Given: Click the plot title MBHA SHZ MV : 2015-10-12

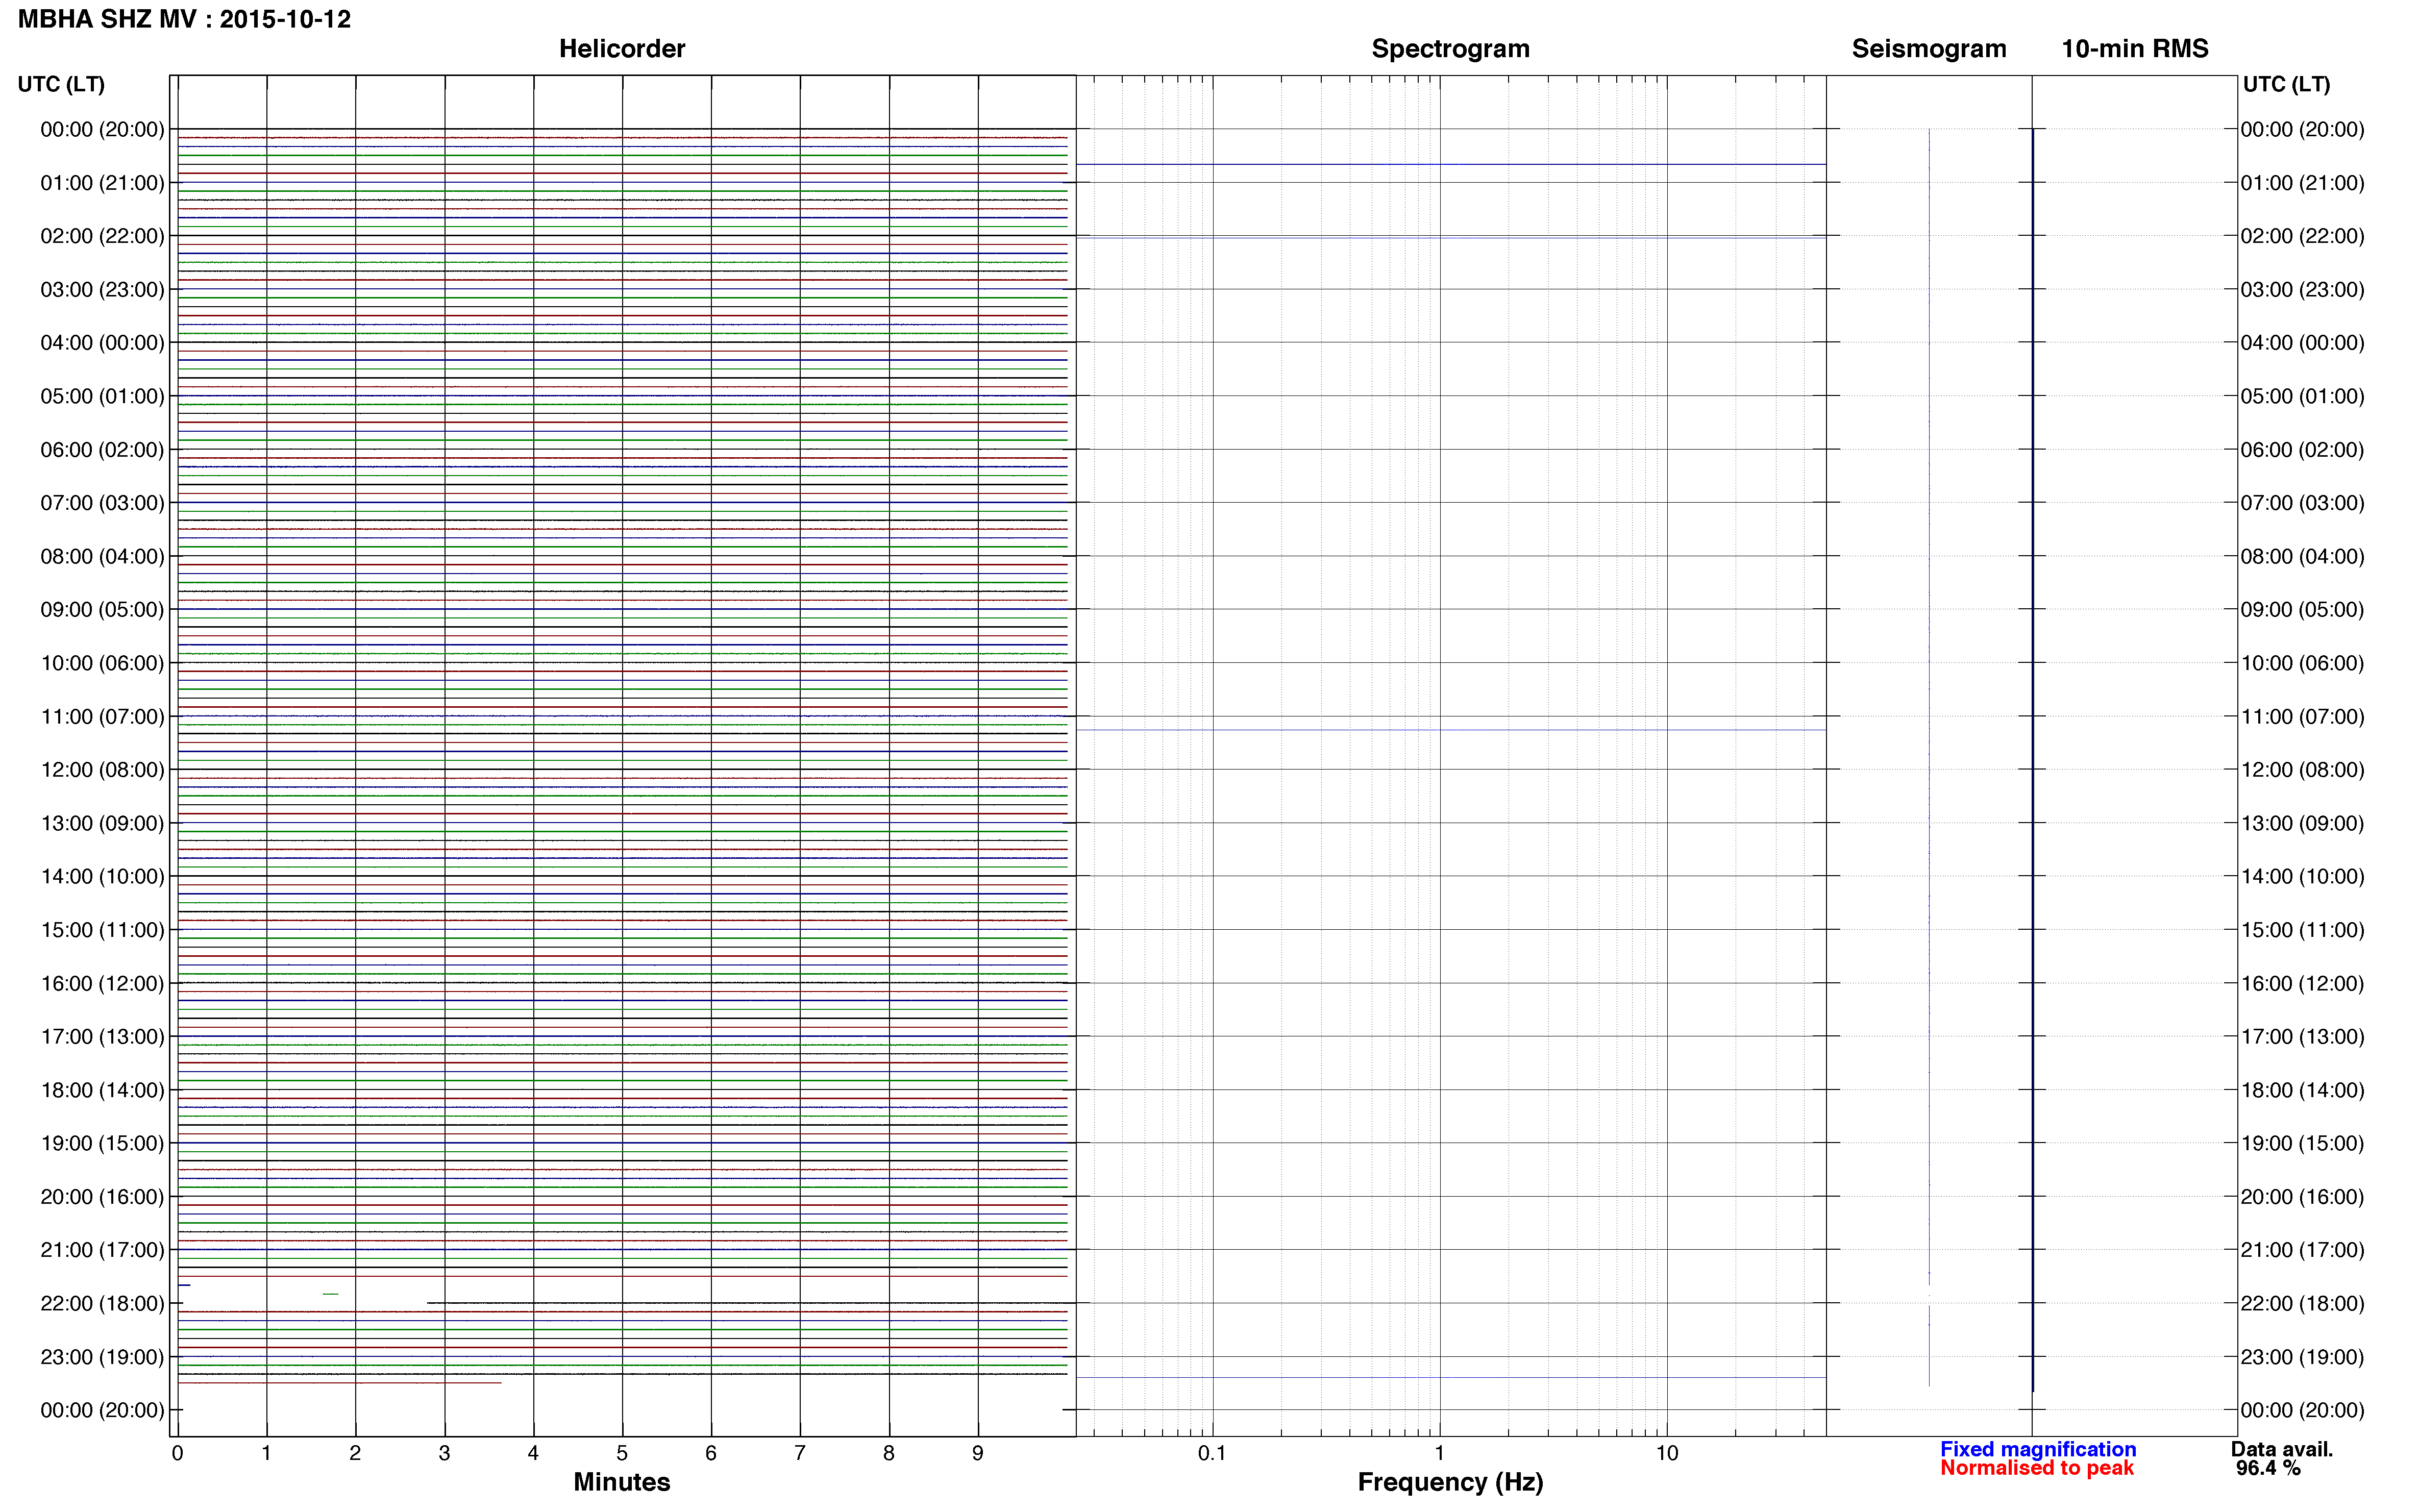Looking at the screenshot, I should 185,19.
